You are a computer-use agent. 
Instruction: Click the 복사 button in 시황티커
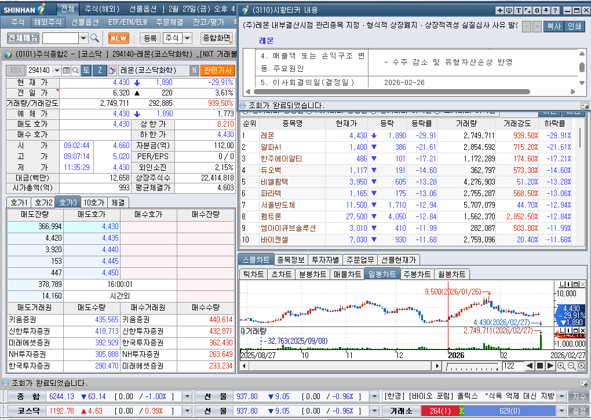554,27
